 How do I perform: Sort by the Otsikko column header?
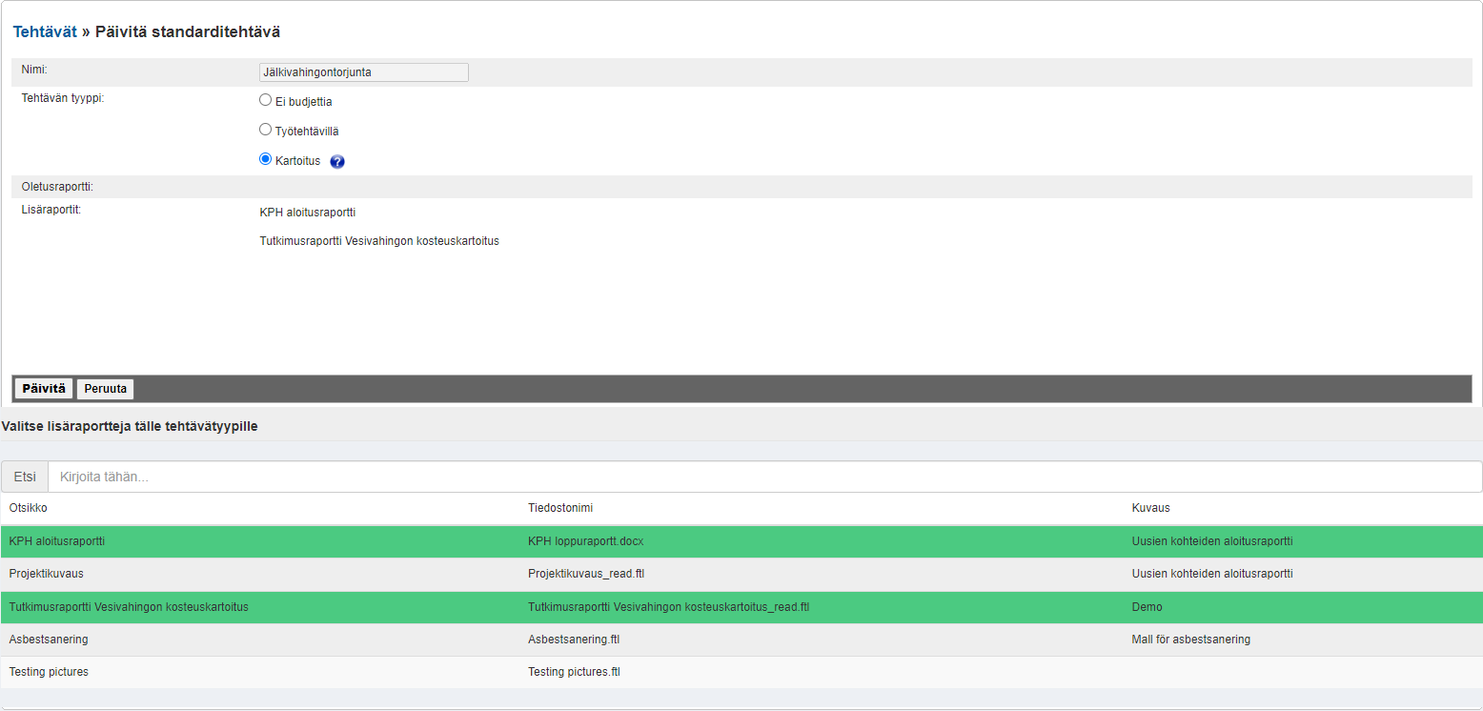tap(29, 508)
